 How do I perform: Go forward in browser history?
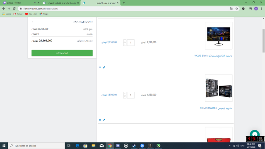click(x=9, y=9)
